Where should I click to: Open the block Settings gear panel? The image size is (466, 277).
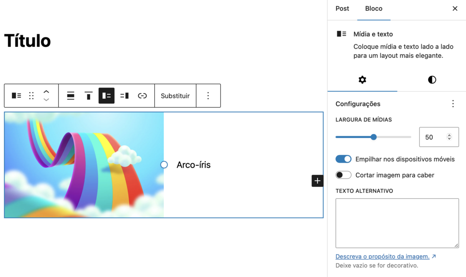pyautogui.click(x=362, y=80)
